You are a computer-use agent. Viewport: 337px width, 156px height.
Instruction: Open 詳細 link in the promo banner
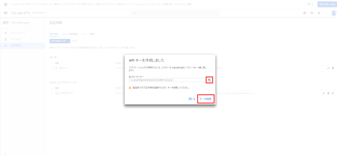pos(189,4)
